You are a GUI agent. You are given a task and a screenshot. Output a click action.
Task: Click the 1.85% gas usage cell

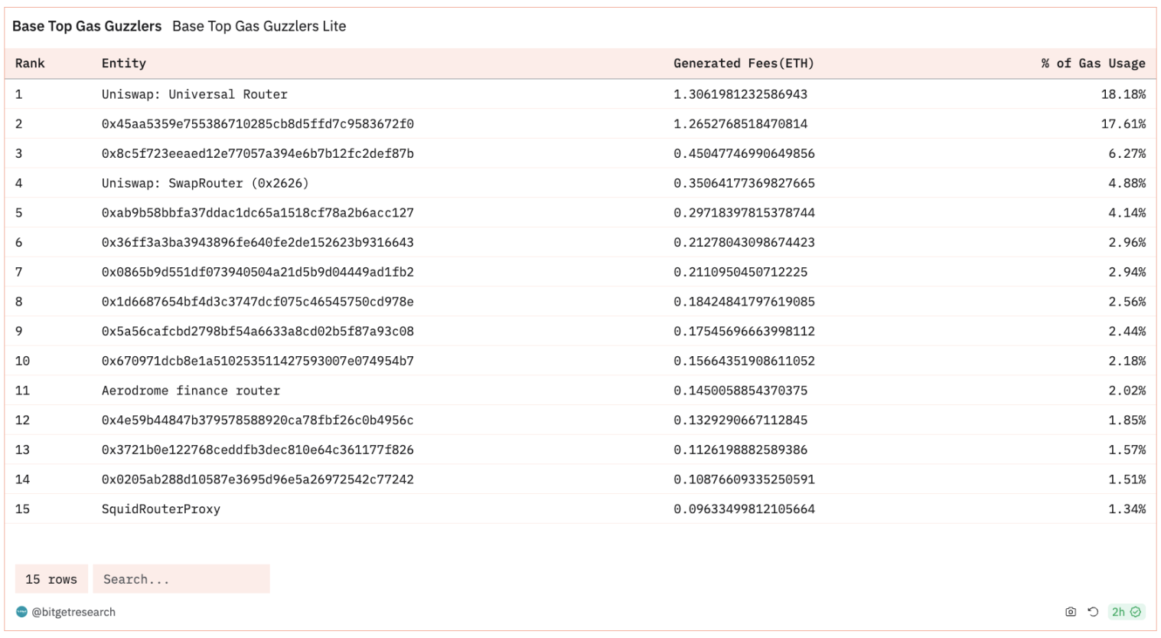coord(1127,420)
